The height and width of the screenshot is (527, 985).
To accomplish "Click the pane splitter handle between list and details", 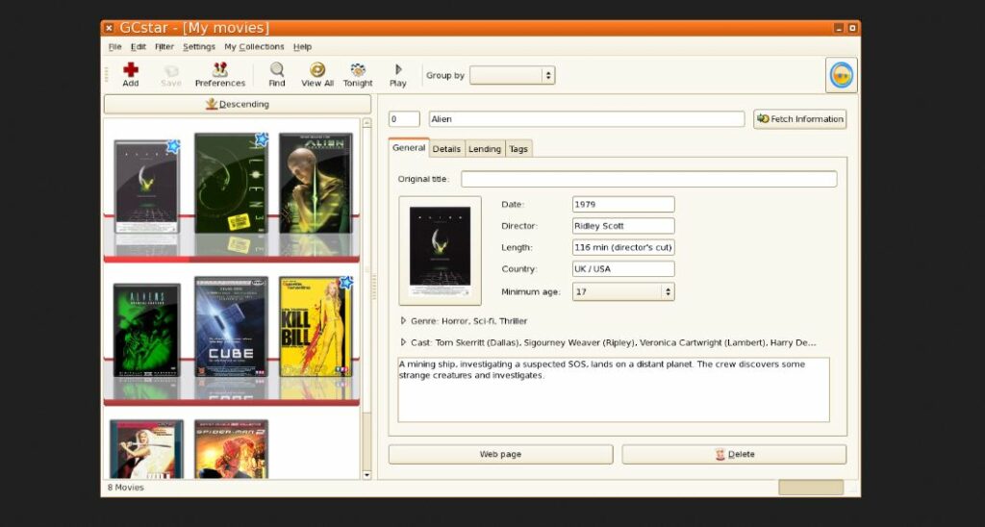I will (x=374, y=287).
